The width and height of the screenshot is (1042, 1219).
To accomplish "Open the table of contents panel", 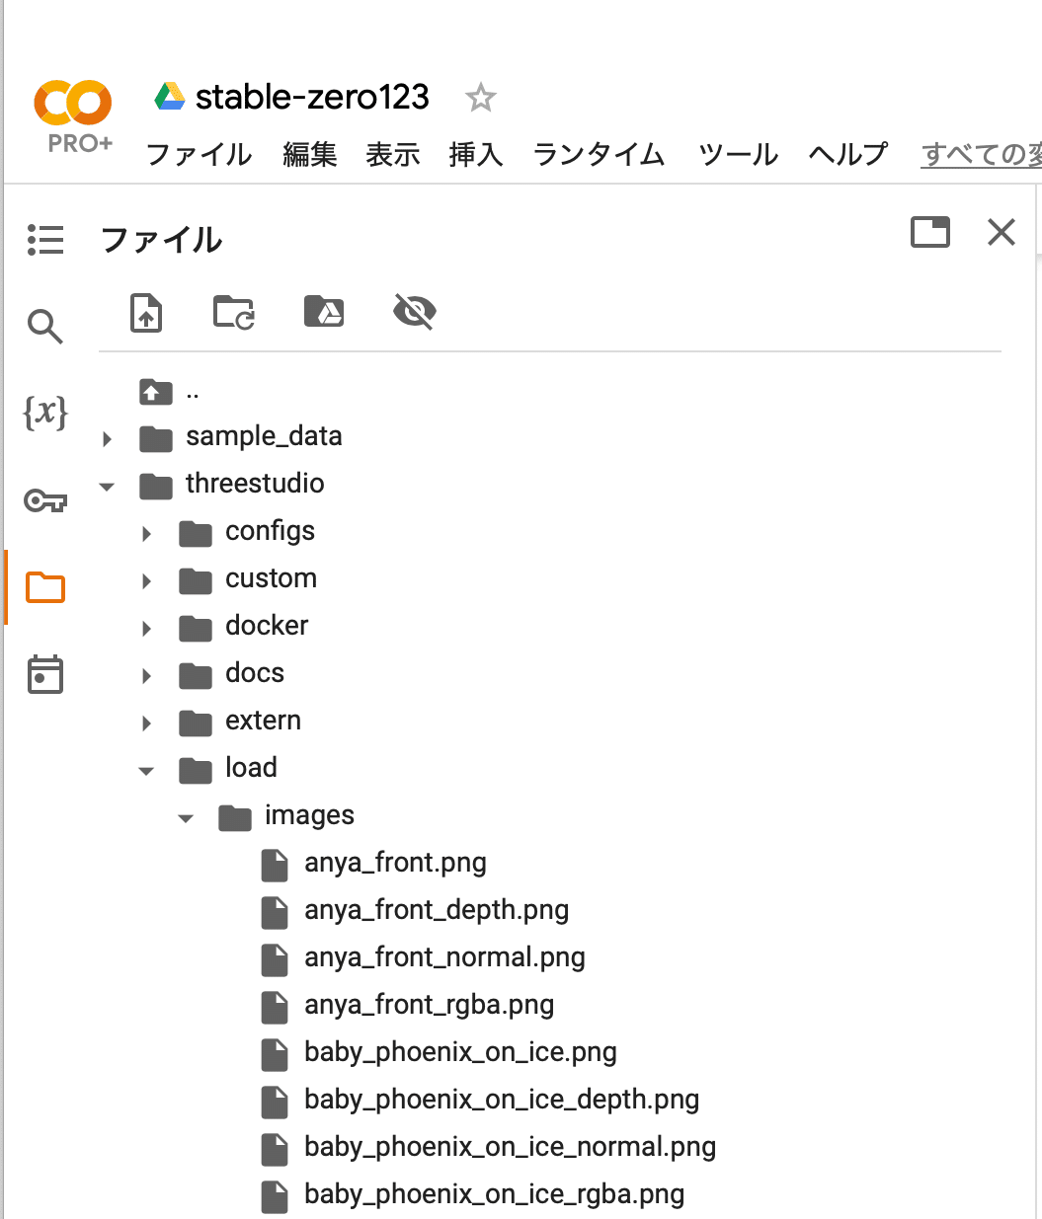I will pos(45,240).
